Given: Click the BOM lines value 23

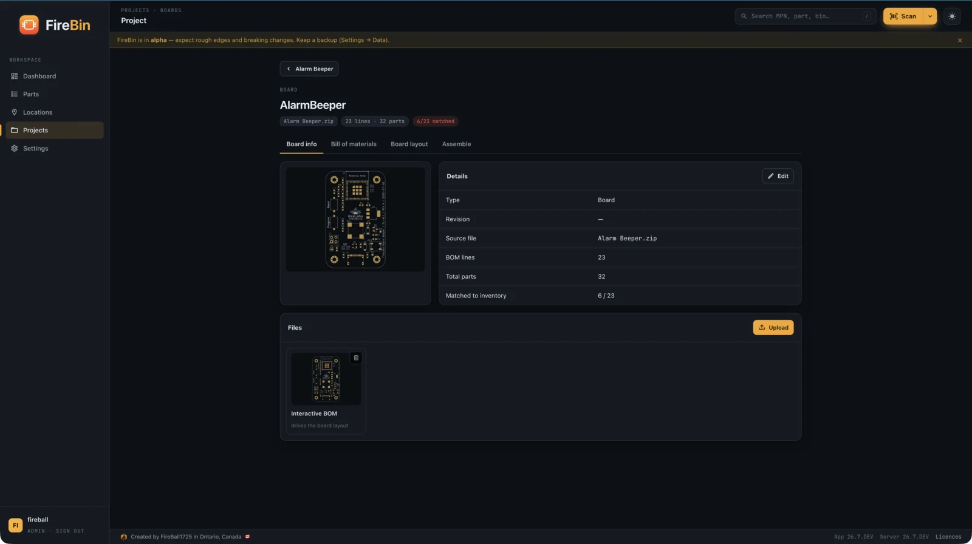Looking at the screenshot, I should [601, 257].
